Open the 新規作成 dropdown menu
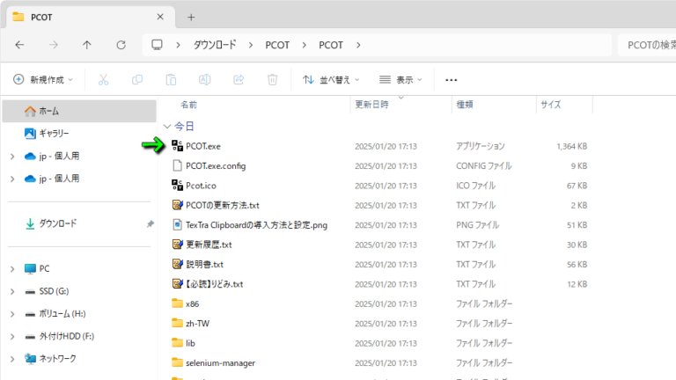The height and width of the screenshot is (380, 676). 43,79
